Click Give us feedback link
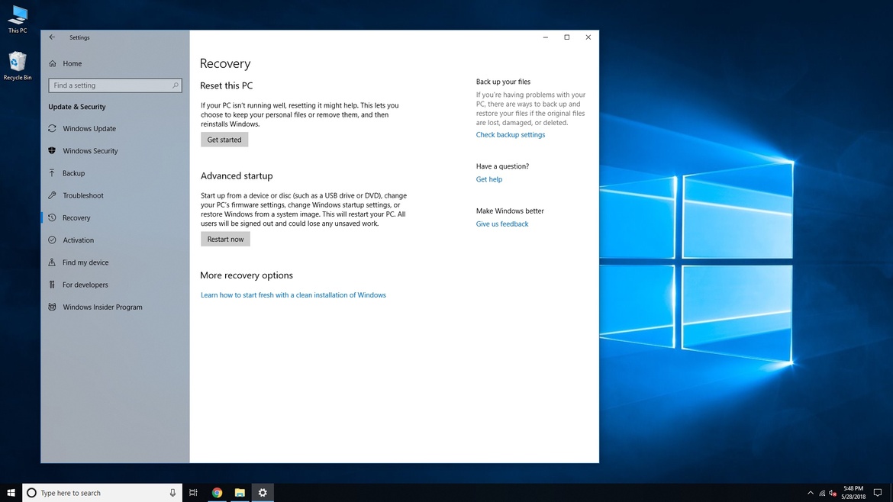 click(502, 224)
